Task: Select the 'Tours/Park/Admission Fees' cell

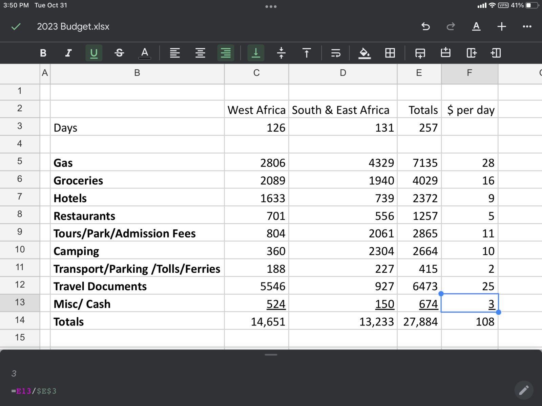Action: coord(137,233)
